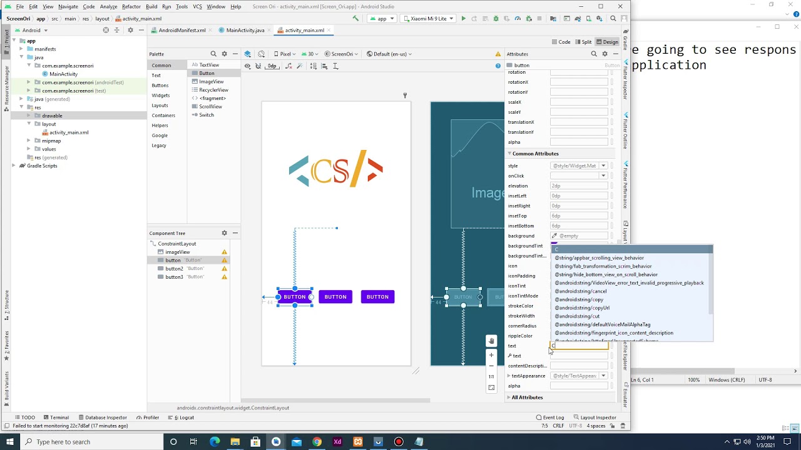
Task: Select the Widgets palette category
Action: 161,96
